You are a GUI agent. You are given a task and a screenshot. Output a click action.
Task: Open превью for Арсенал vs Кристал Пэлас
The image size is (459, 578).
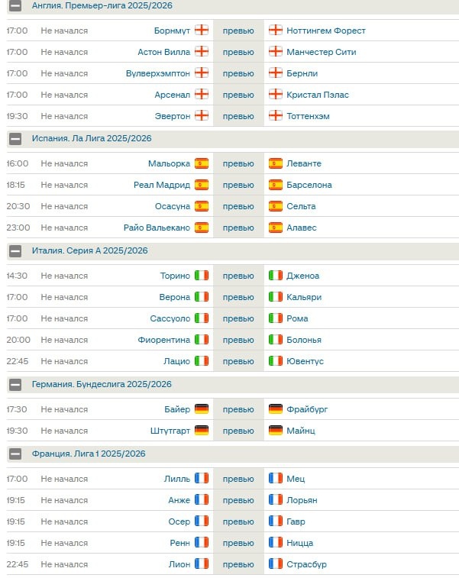238,95
